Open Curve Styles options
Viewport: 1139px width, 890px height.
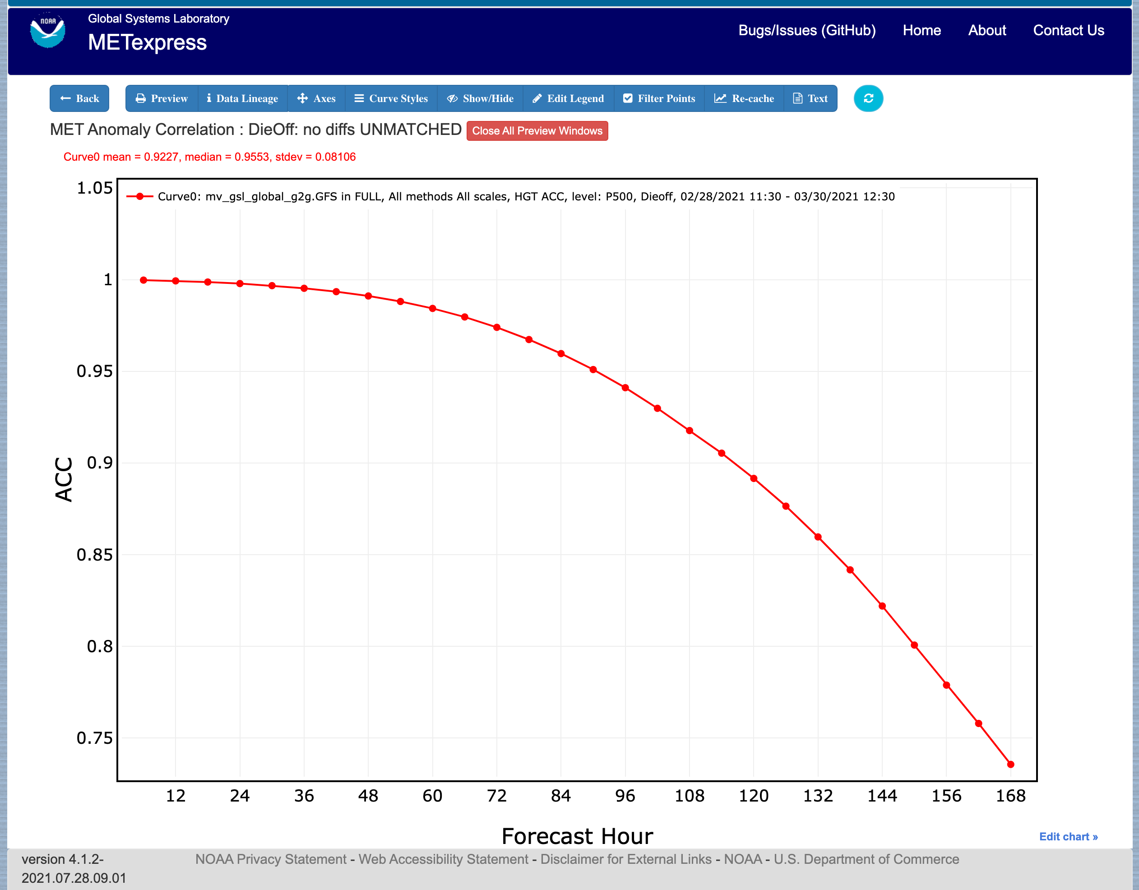(x=391, y=98)
